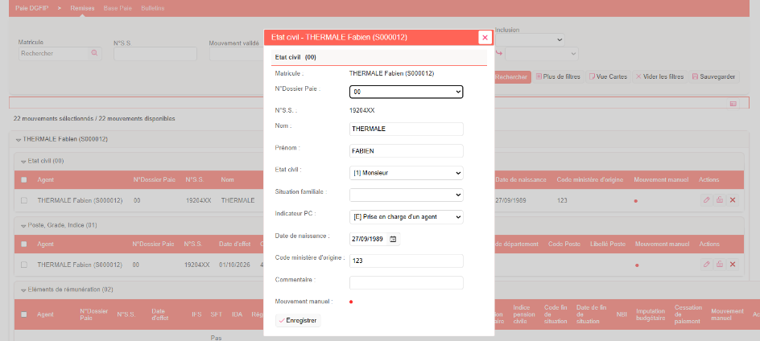Click the Code Poste column header
760x341 pixels.
pos(563,244)
